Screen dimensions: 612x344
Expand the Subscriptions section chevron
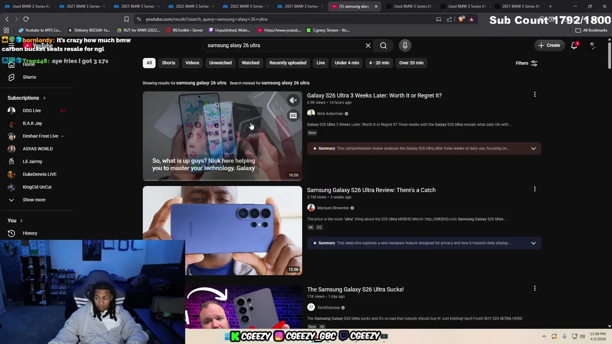pos(44,98)
